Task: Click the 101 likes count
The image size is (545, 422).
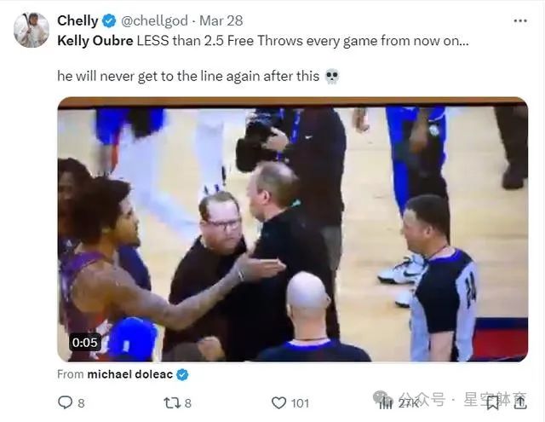Action: point(300,403)
